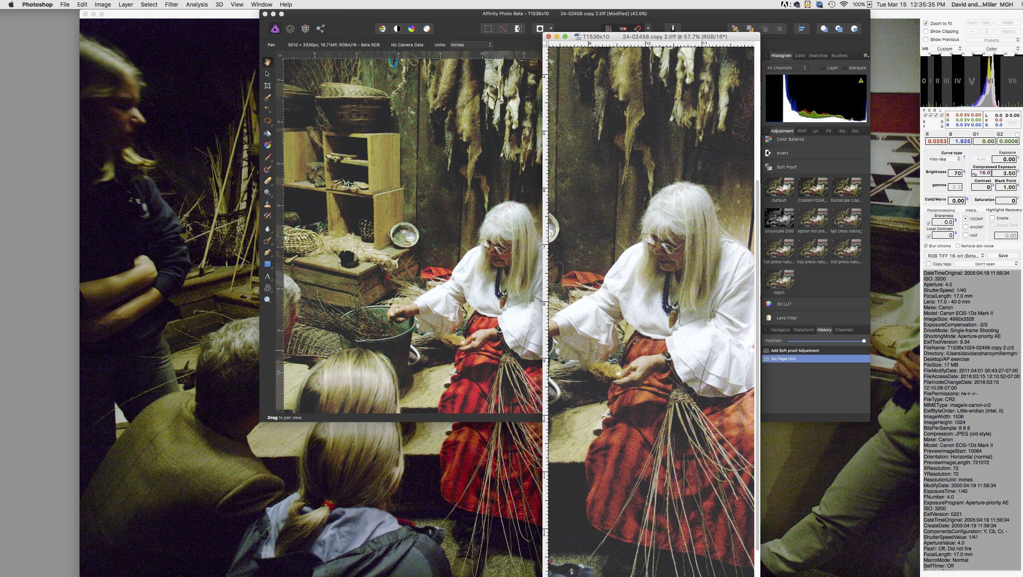Choose the Freehand Selection lasso tool

point(267,121)
